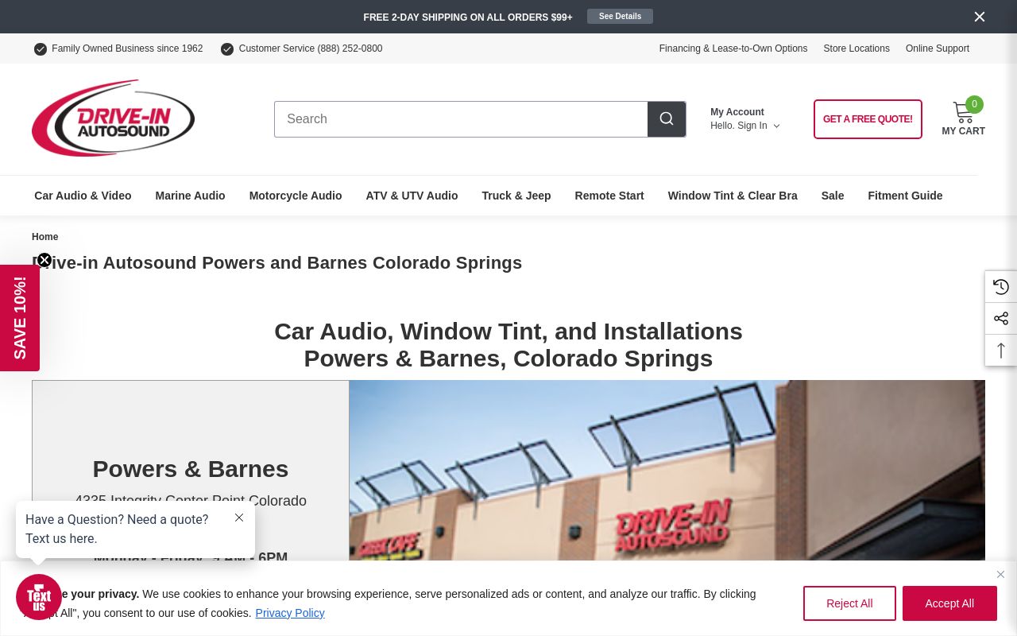Screen dimensions: 1017x636
Task: Open the Privacy Policy link
Action: pos(290,613)
